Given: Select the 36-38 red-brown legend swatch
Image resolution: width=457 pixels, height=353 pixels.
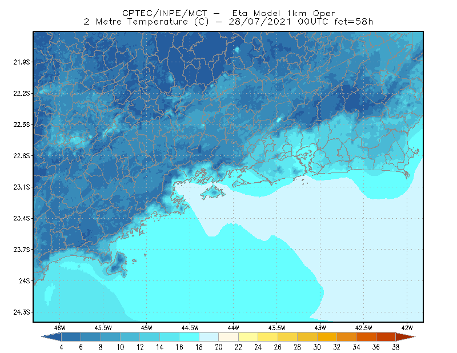Looking at the screenshot, I should pos(386,337).
